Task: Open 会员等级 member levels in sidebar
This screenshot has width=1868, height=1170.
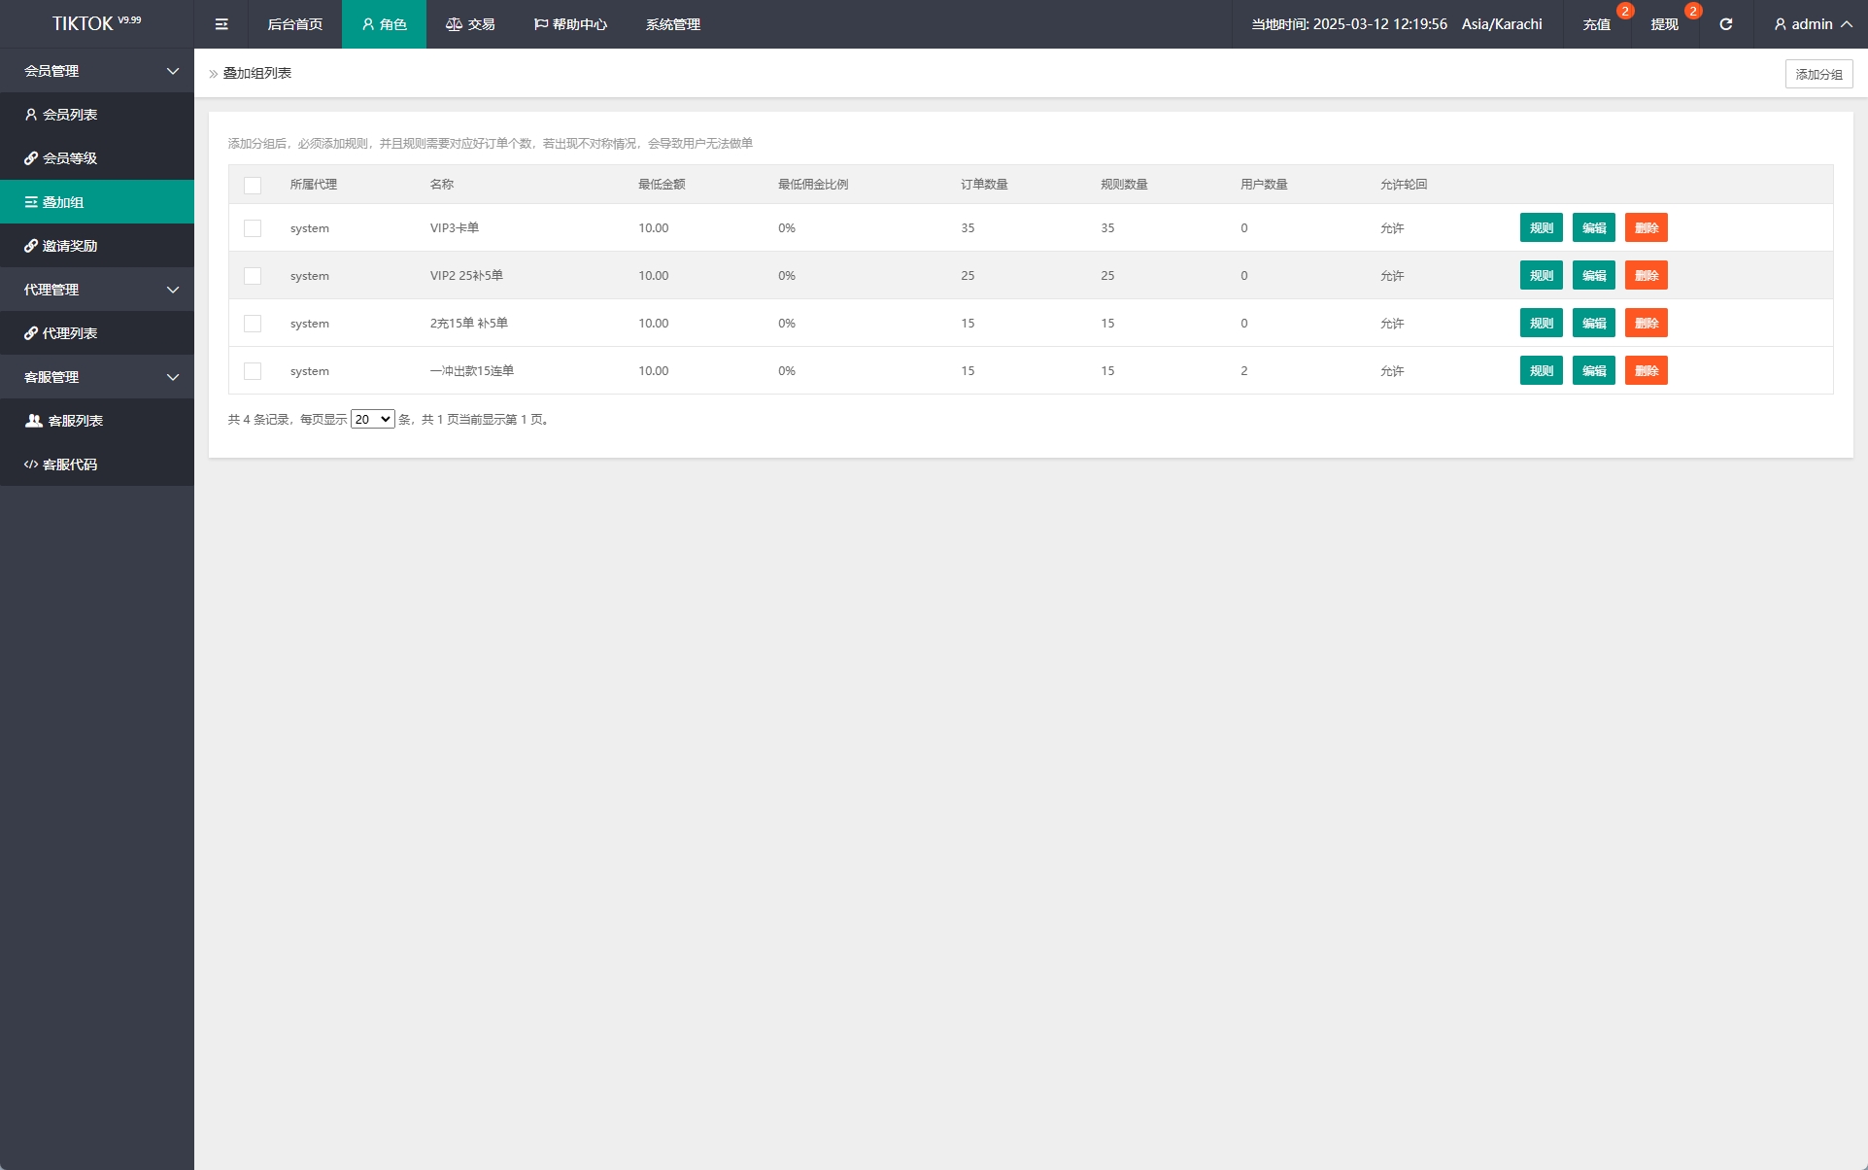Action: tap(70, 158)
